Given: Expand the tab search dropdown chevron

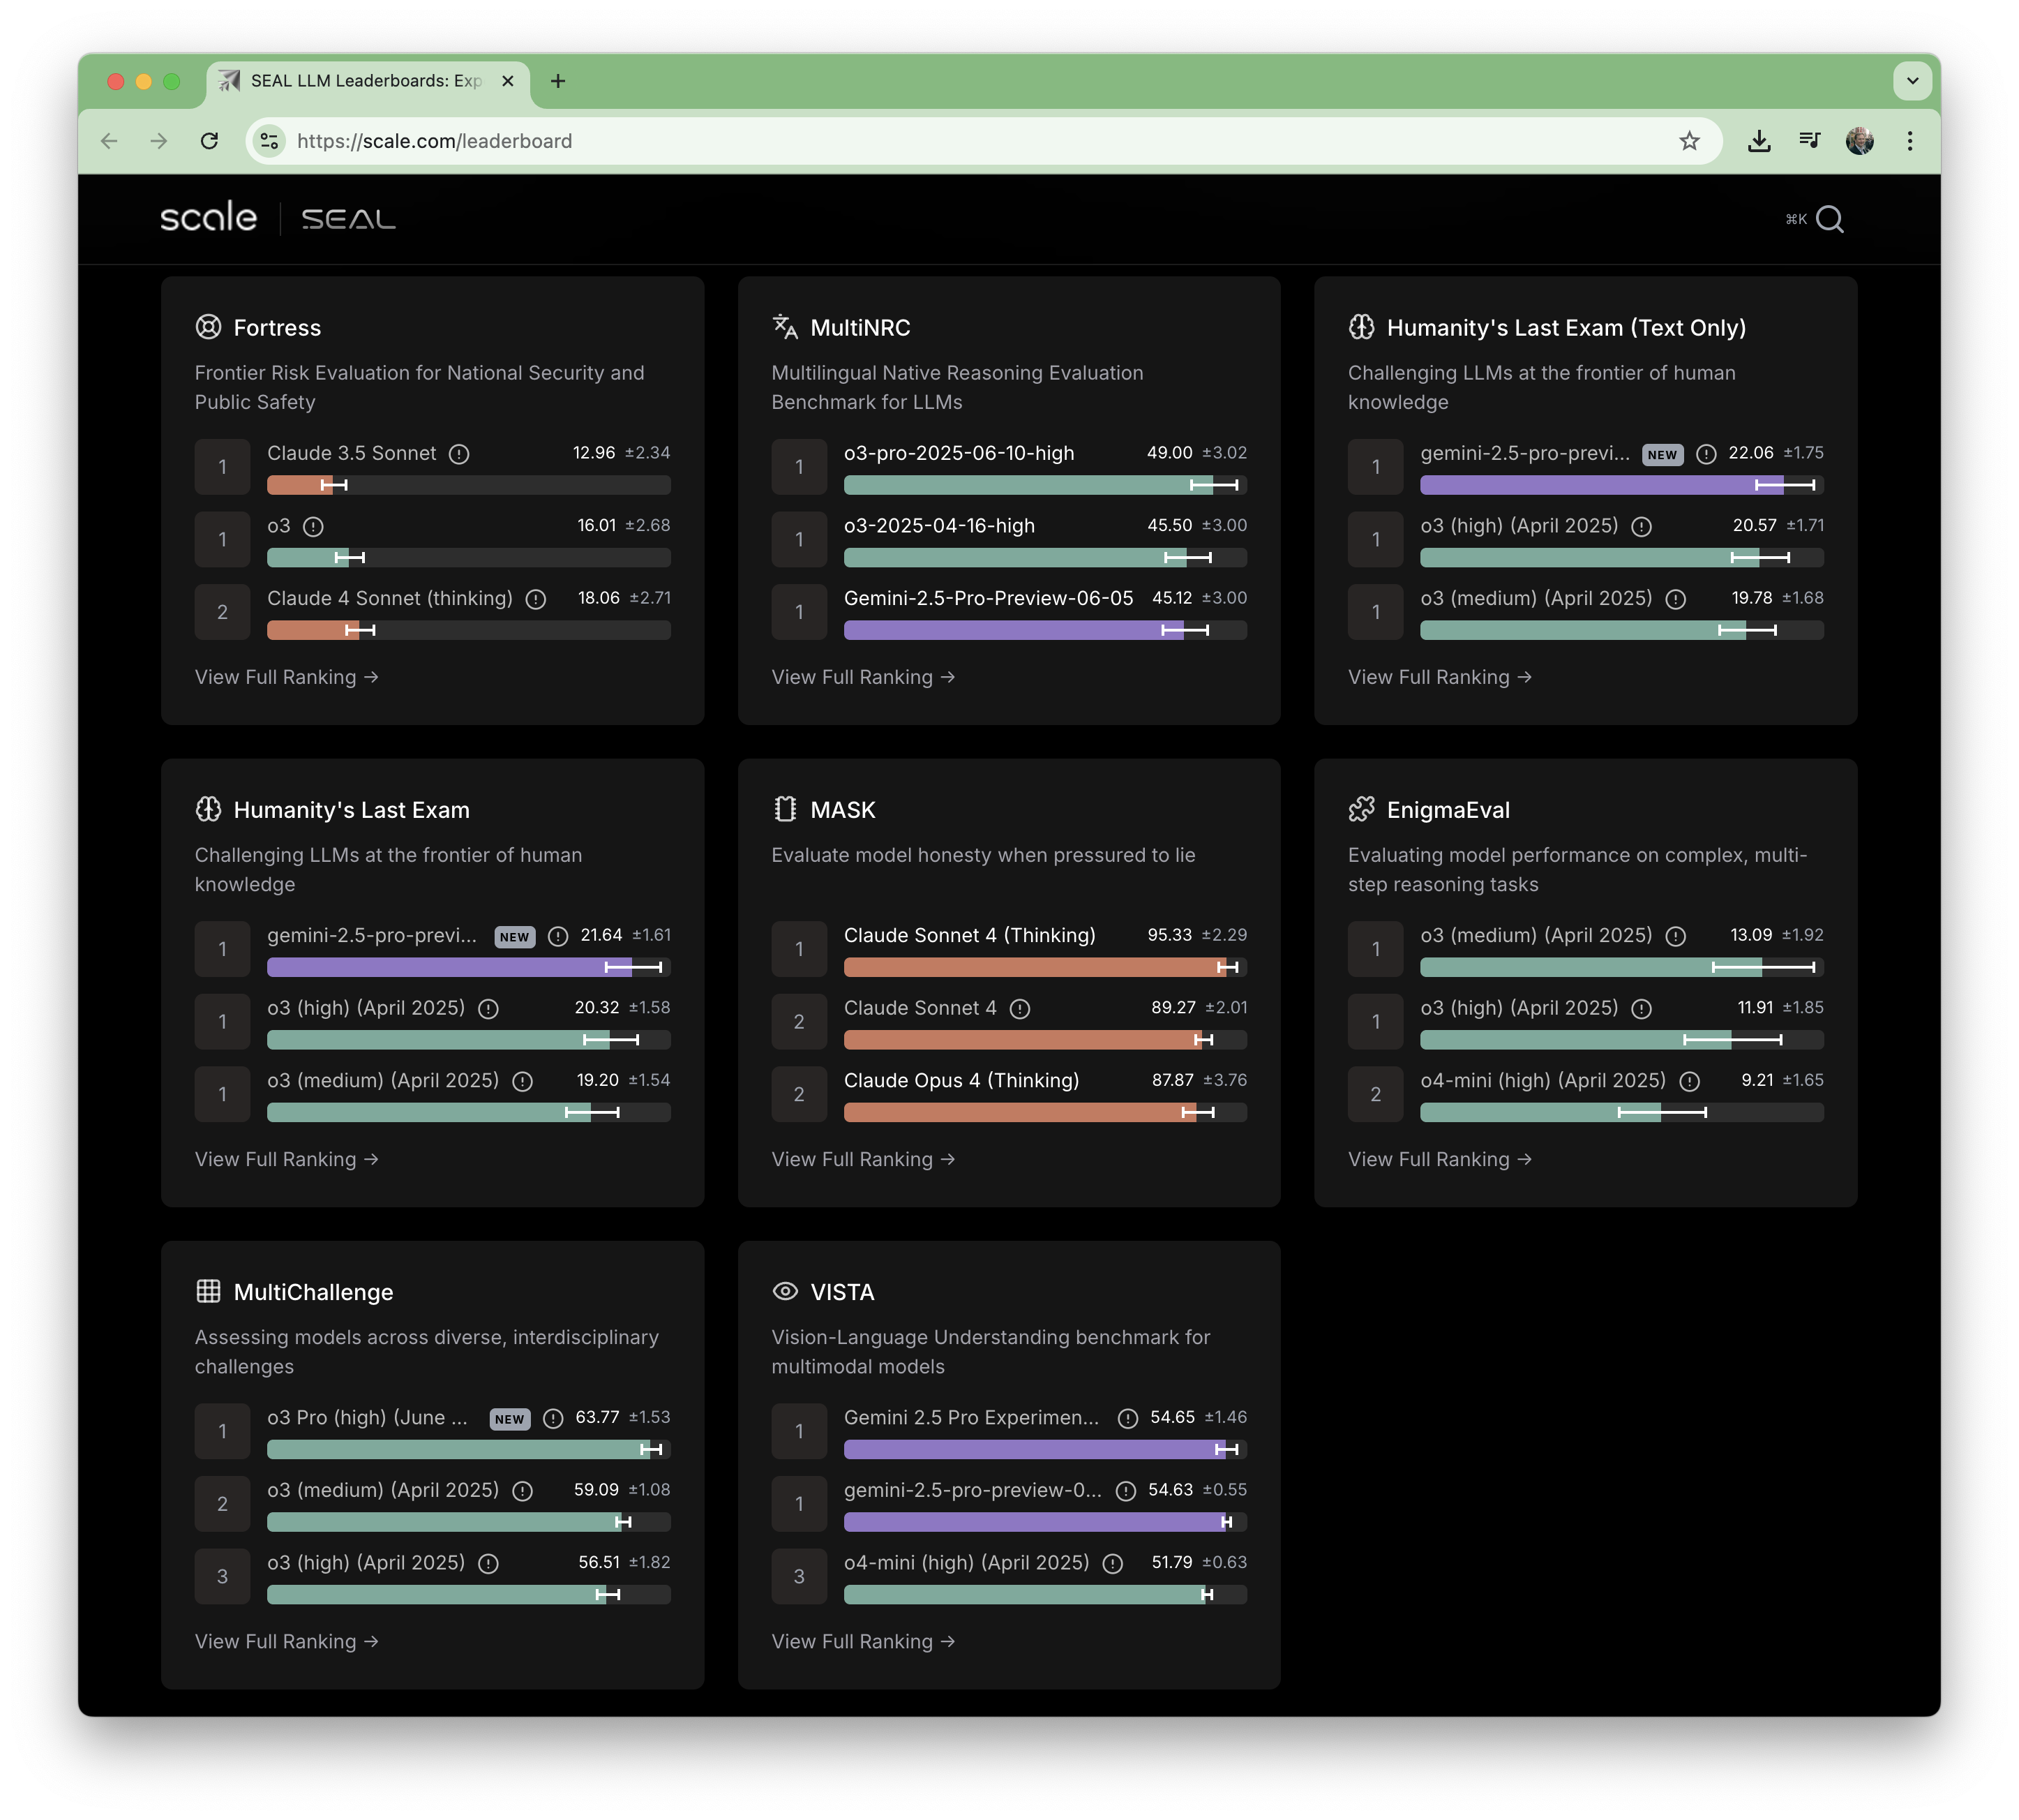Looking at the screenshot, I should point(1912,81).
